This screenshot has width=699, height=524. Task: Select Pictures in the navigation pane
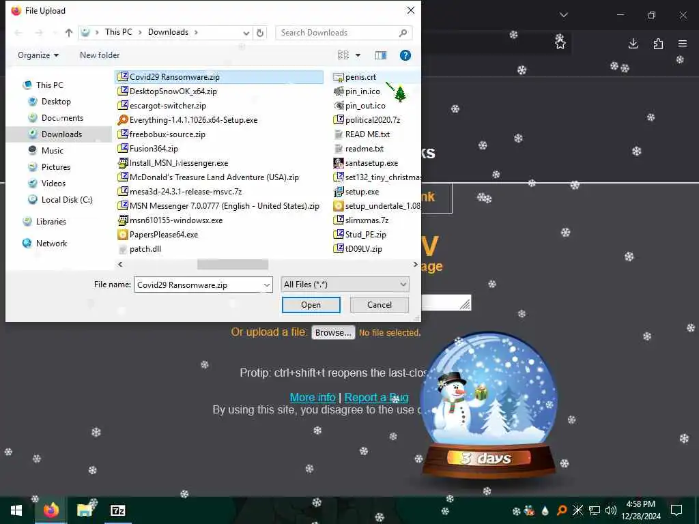pyautogui.click(x=56, y=167)
